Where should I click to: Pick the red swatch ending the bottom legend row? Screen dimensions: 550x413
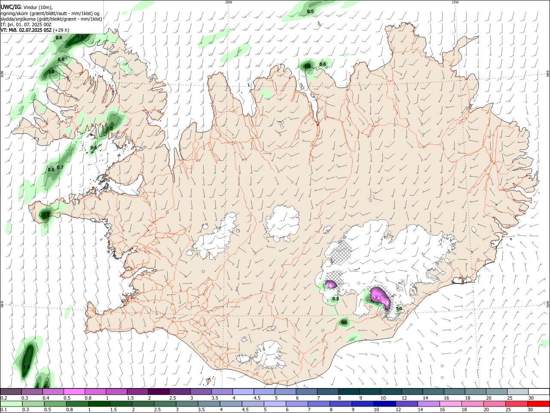click(x=538, y=404)
